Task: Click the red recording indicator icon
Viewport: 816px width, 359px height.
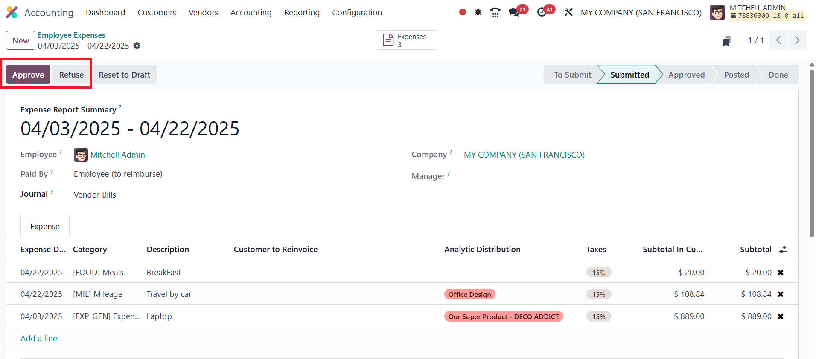Action: click(x=462, y=12)
